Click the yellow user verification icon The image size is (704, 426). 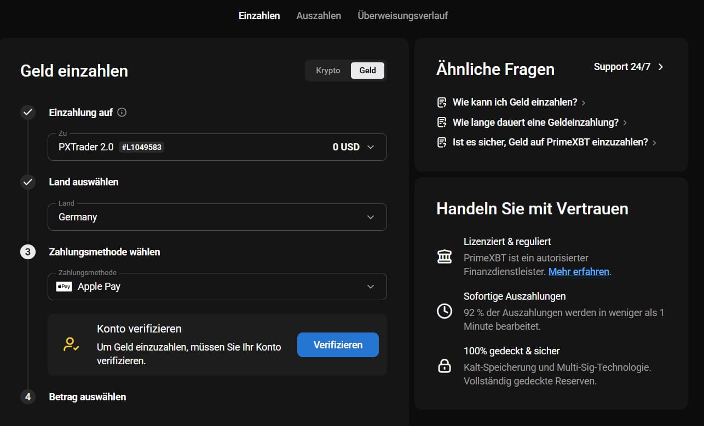71,345
